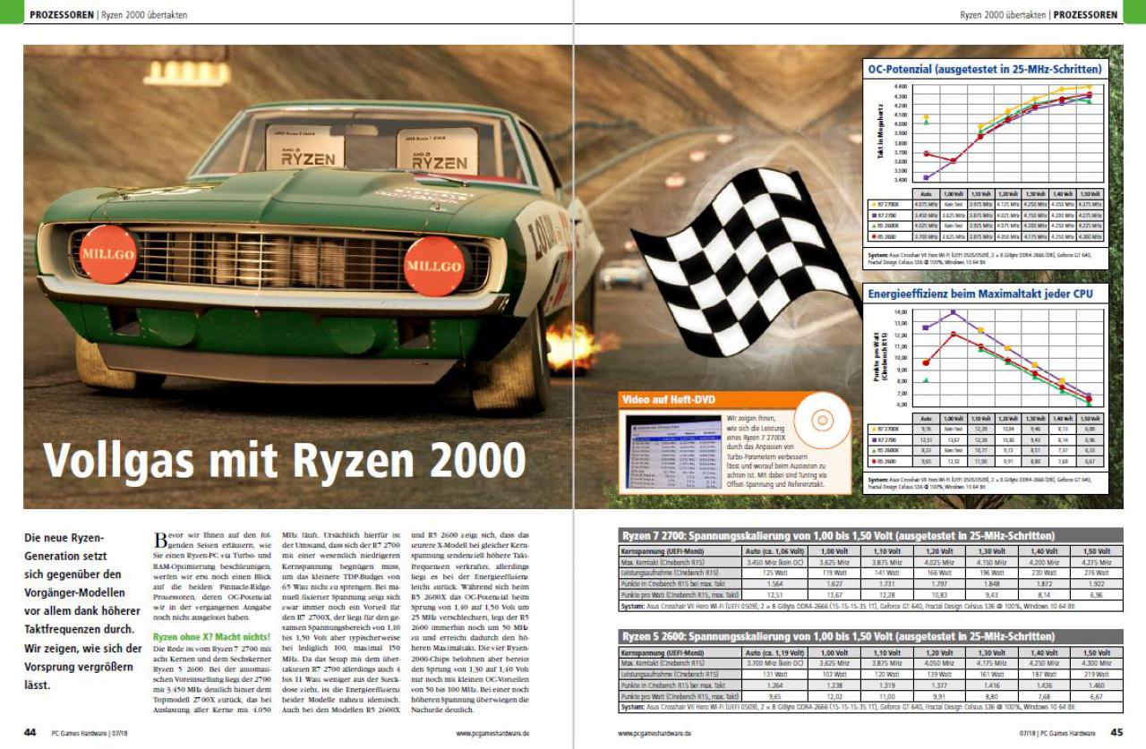
Task: Select the "125 Watt" cell in Ryzen 7 2700 table
Action: click(x=776, y=572)
